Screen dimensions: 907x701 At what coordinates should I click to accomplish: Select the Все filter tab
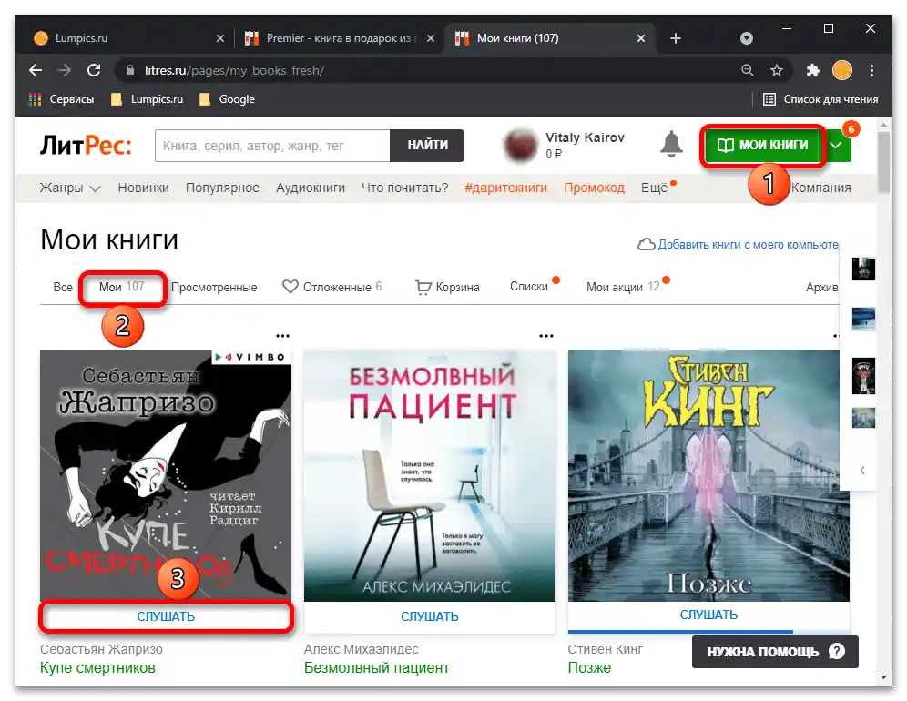(x=63, y=288)
